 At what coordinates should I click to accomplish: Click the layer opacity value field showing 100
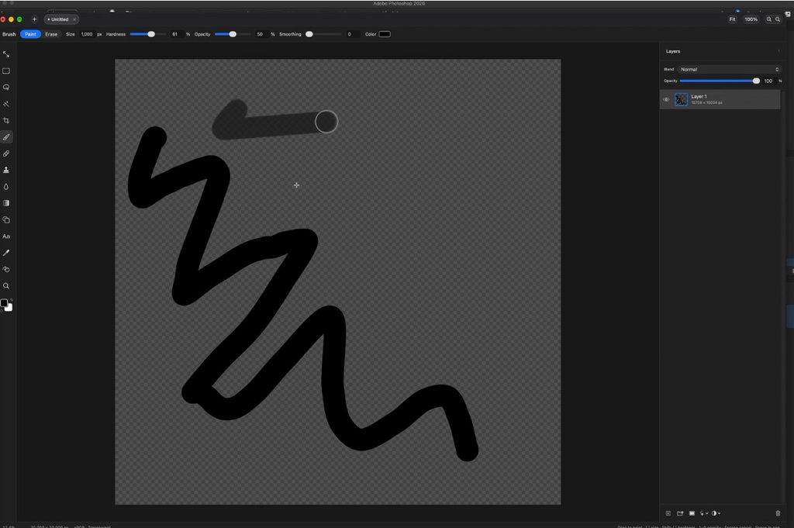tap(768, 81)
